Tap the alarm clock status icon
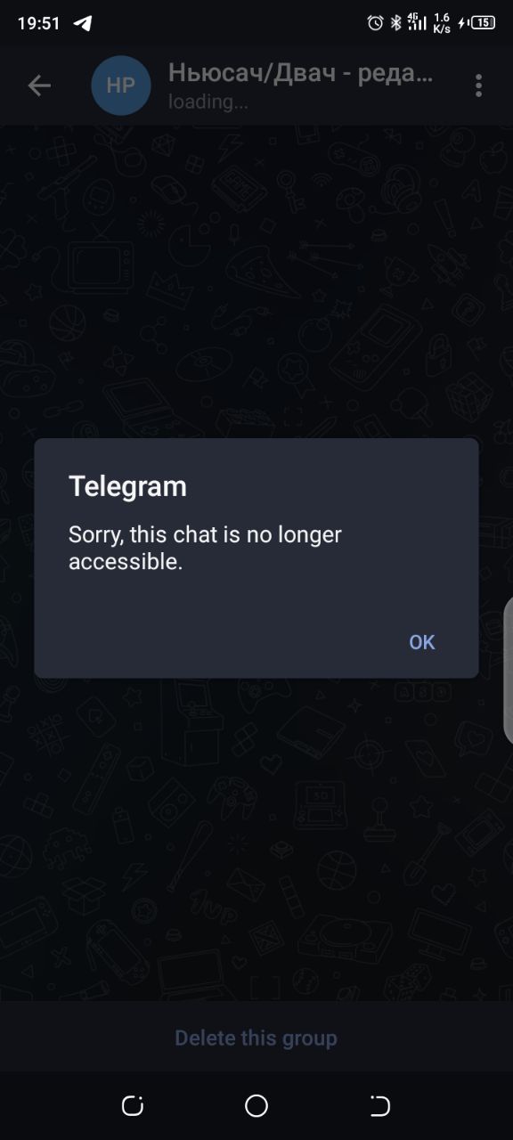 point(376,23)
